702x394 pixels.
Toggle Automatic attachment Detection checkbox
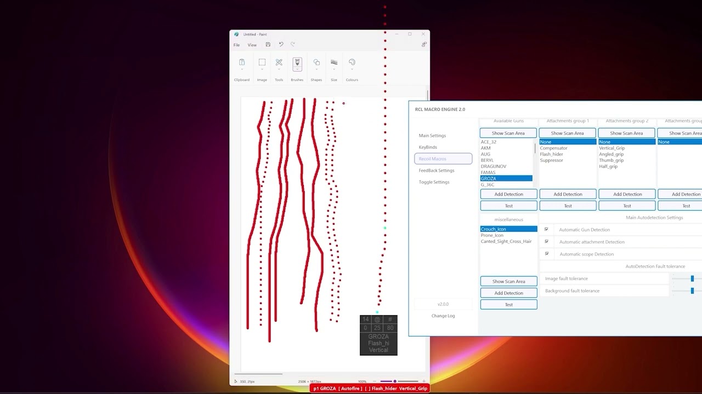(546, 241)
